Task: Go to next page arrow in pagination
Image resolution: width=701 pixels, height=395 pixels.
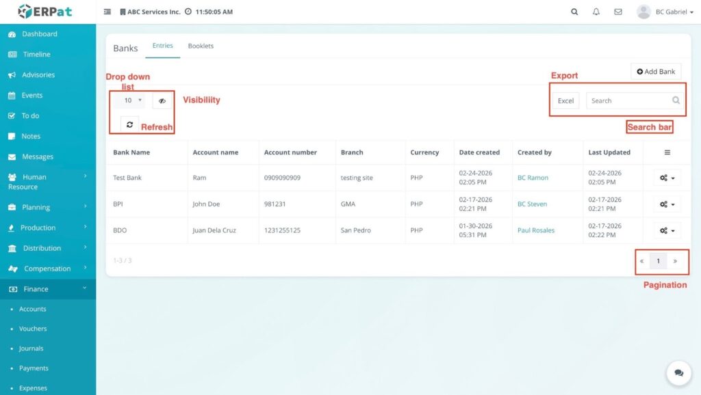Action: (x=675, y=261)
